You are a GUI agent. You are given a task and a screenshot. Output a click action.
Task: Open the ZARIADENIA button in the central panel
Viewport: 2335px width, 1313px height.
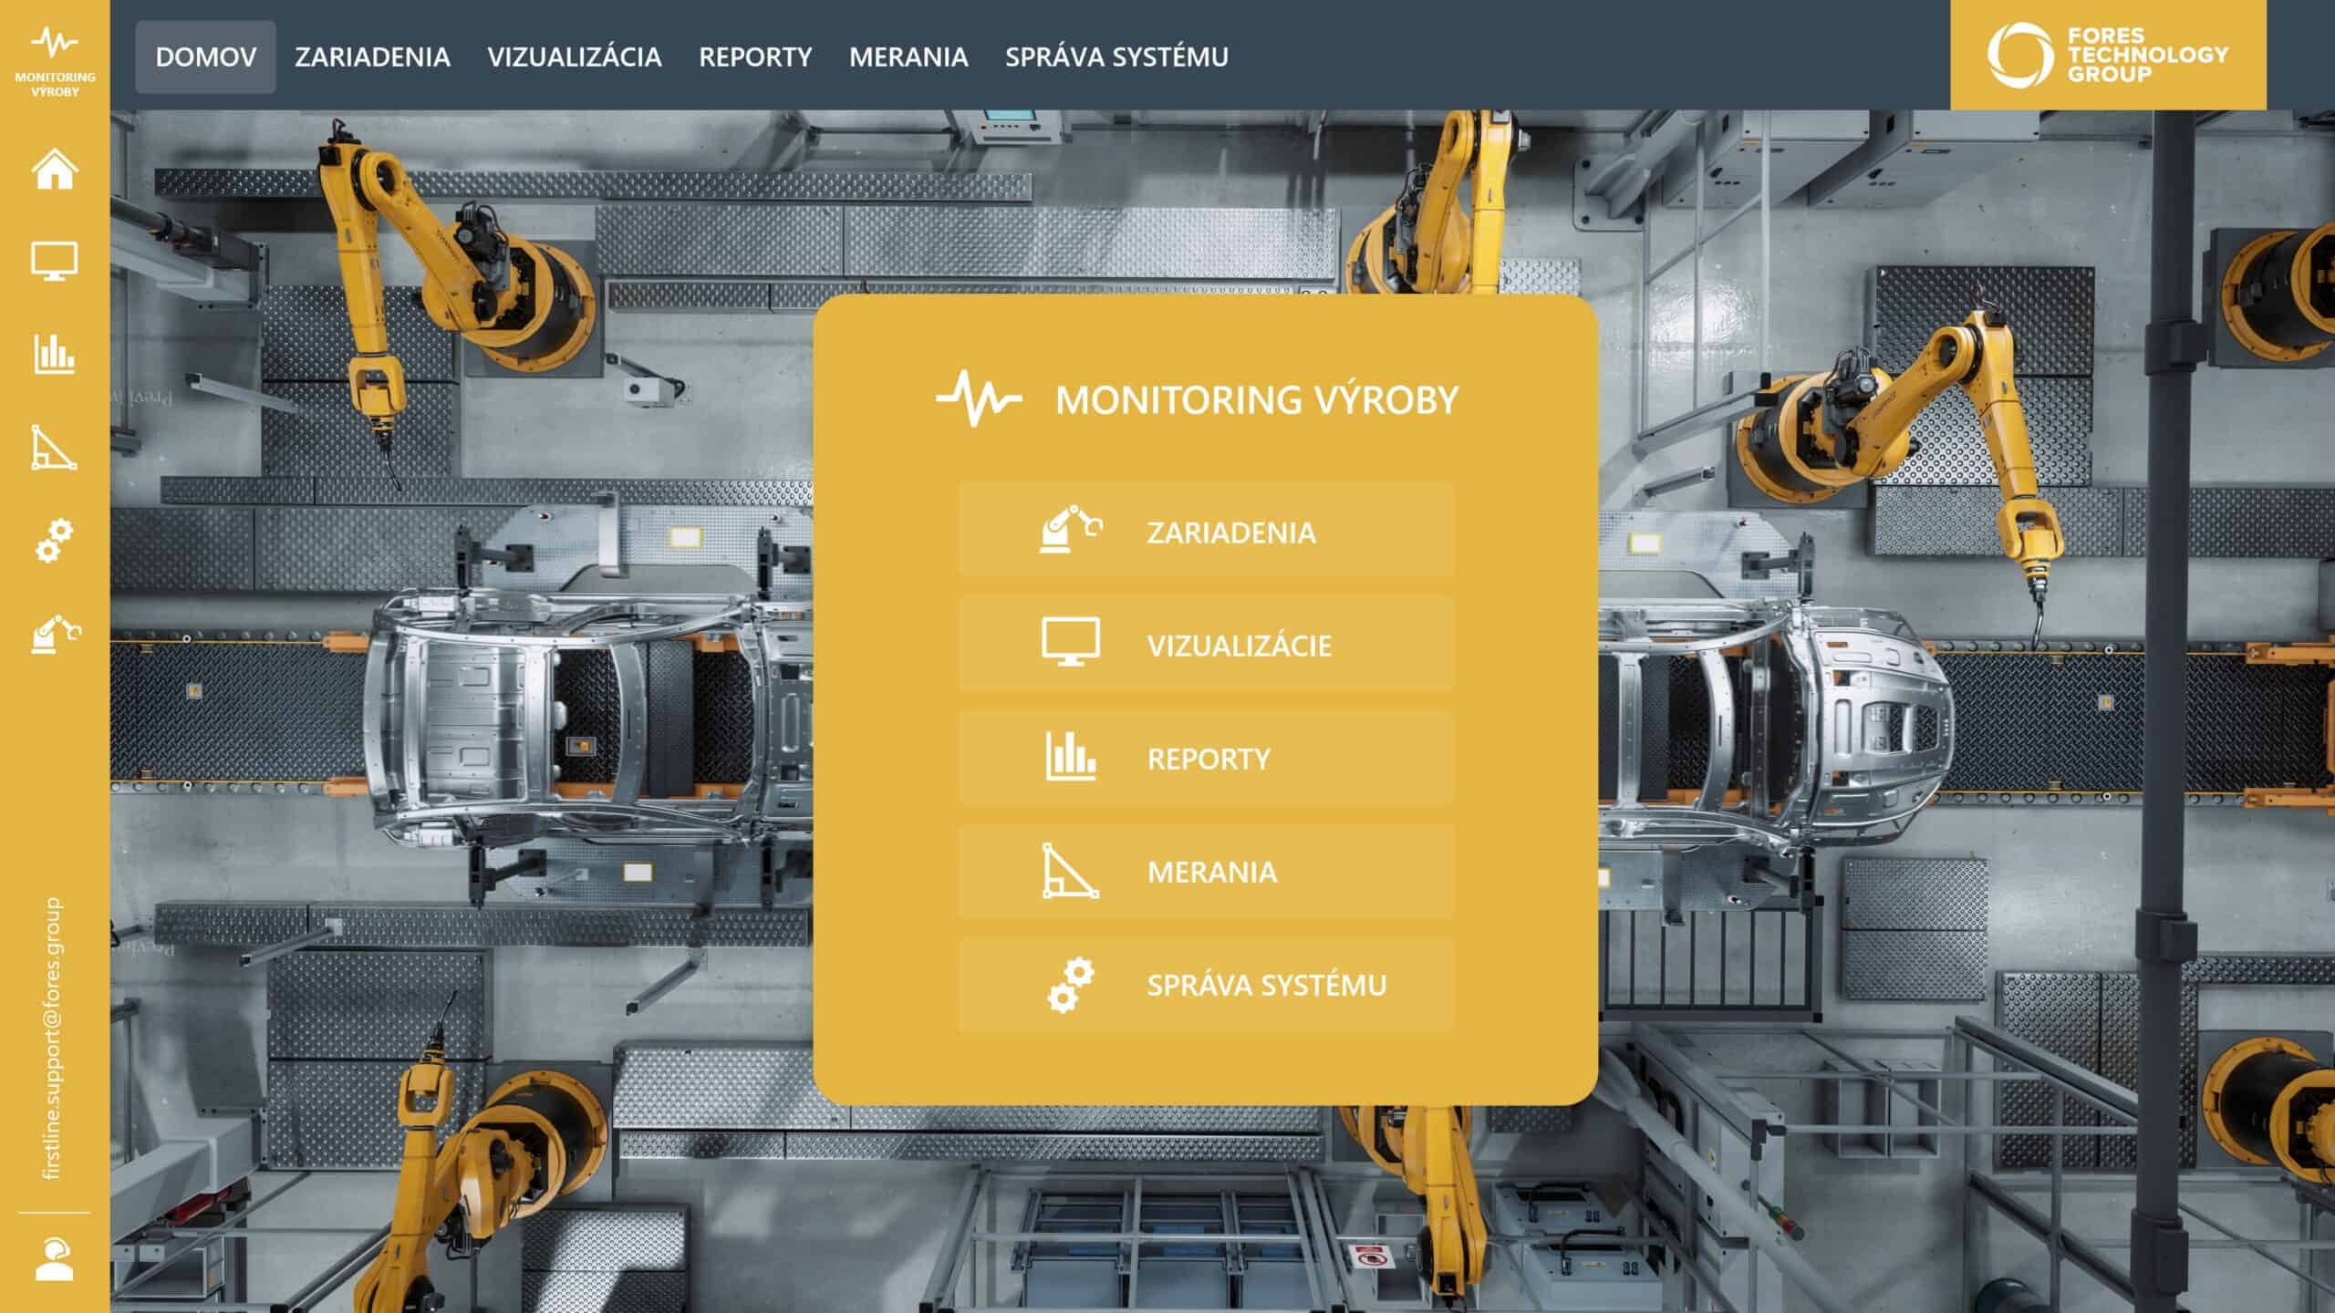click(1206, 530)
